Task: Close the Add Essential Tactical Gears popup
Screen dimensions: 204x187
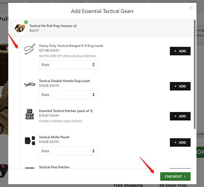Action: (191, 8)
